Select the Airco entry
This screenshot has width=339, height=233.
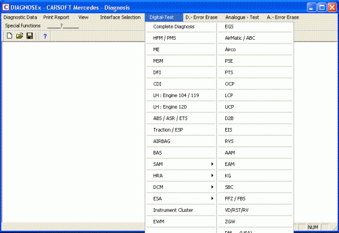pyautogui.click(x=255, y=49)
